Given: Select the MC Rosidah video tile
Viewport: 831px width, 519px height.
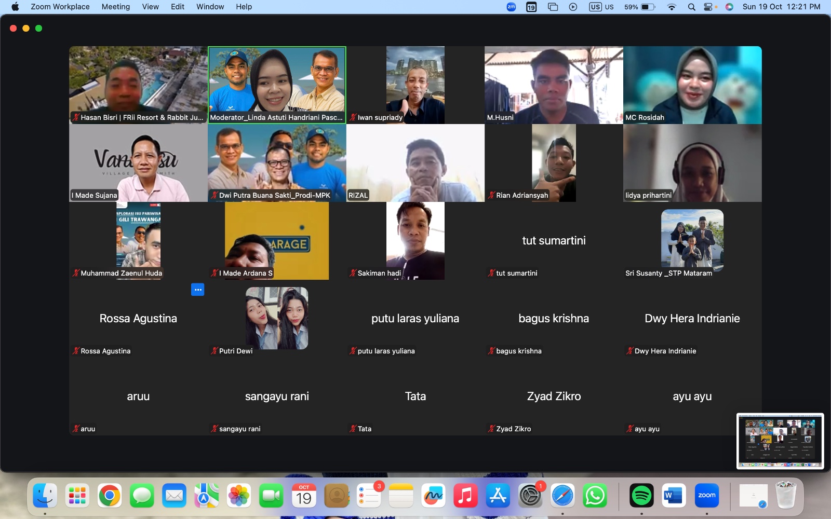Looking at the screenshot, I should [692, 85].
